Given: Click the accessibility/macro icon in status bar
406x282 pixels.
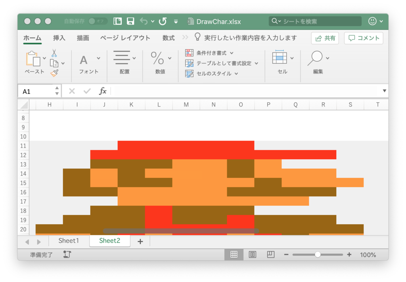Looking at the screenshot, I should (x=67, y=255).
